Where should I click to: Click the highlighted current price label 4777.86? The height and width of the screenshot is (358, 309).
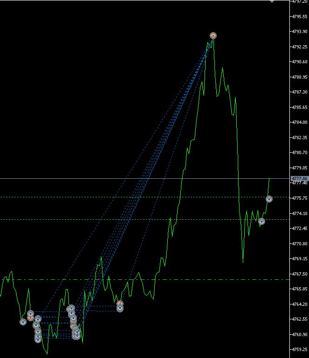point(299,178)
